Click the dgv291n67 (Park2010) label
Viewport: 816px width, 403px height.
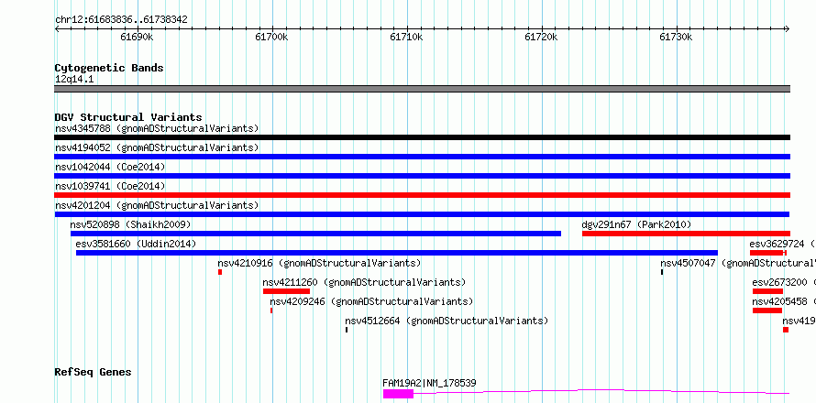click(636, 224)
